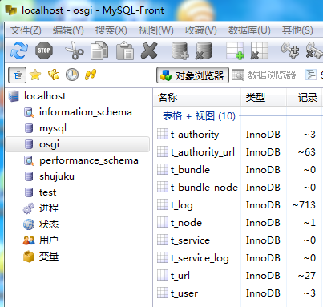Image resolution: width=323 pixels, height=307 pixels.
Task: Open the 收藏(V) menu
Action: 201,30
